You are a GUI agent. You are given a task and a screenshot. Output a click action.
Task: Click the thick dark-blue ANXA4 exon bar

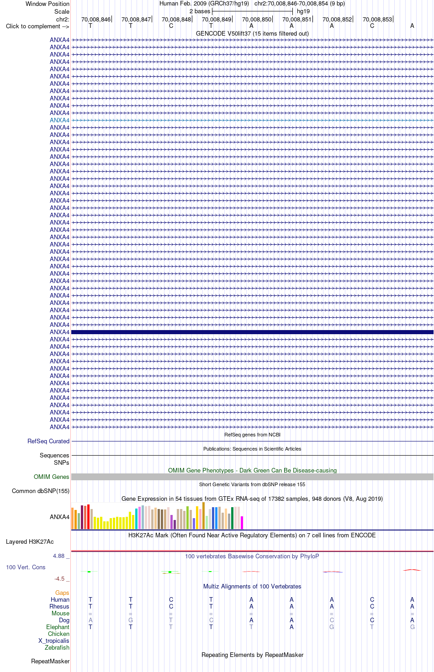[252, 332]
